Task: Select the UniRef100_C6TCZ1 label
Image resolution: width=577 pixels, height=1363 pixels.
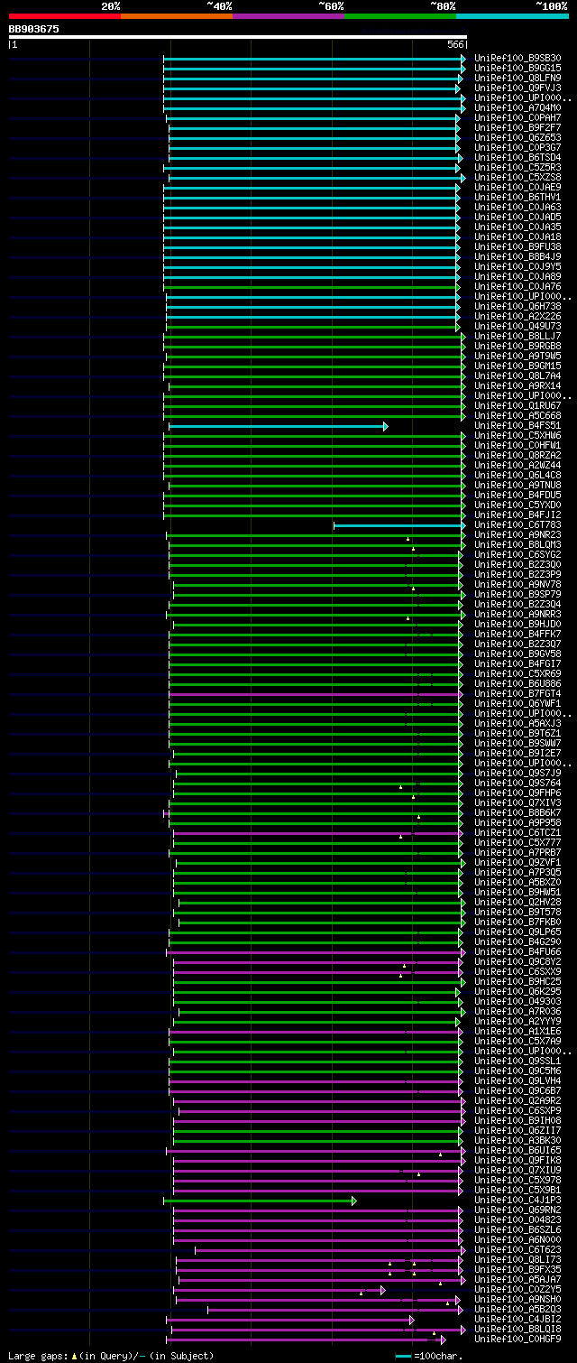Action: point(518,833)
